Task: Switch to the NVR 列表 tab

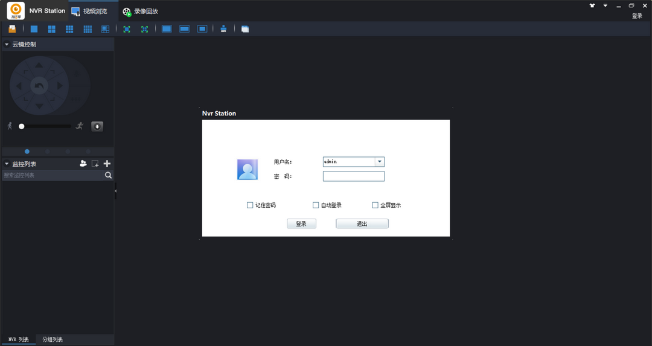Action: [x=18, y=339]
